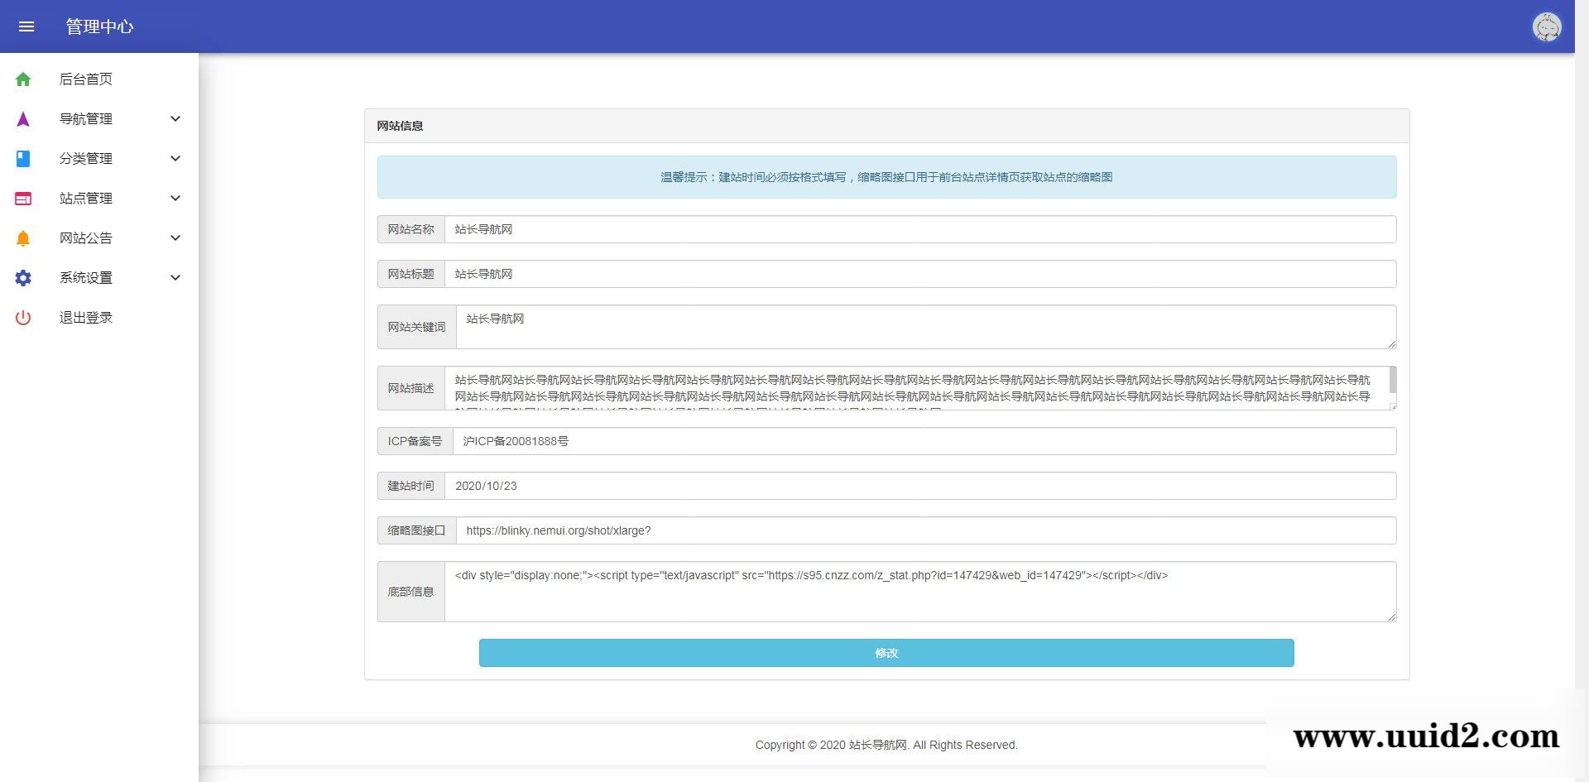This screenshot has width=1589, height=782.
Task: Click the green home icon
Action: pos(23,79)
